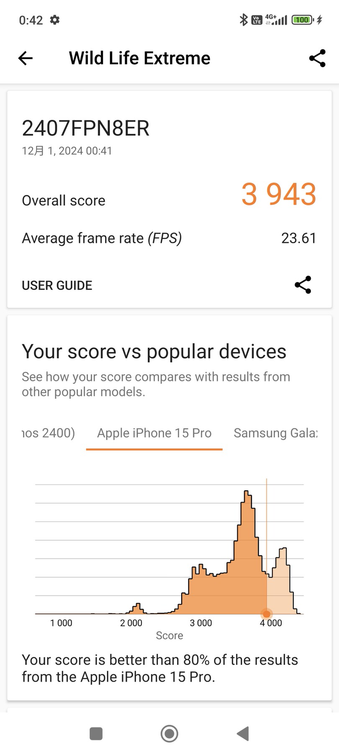The image size is (339, 755).
Task: Tap the back arrow in header
Action: (x=26, y=58)
